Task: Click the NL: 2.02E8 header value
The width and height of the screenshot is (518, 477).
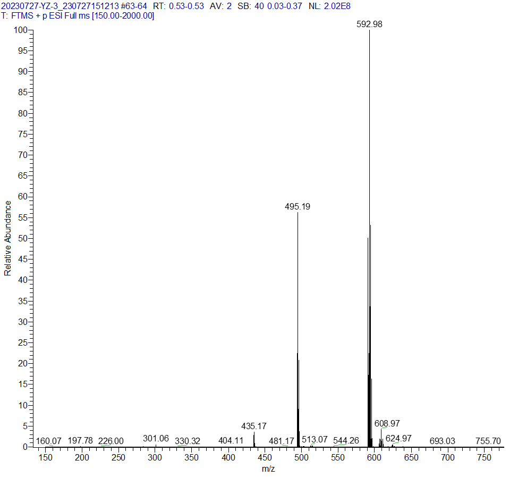Action: click(330, 6)
